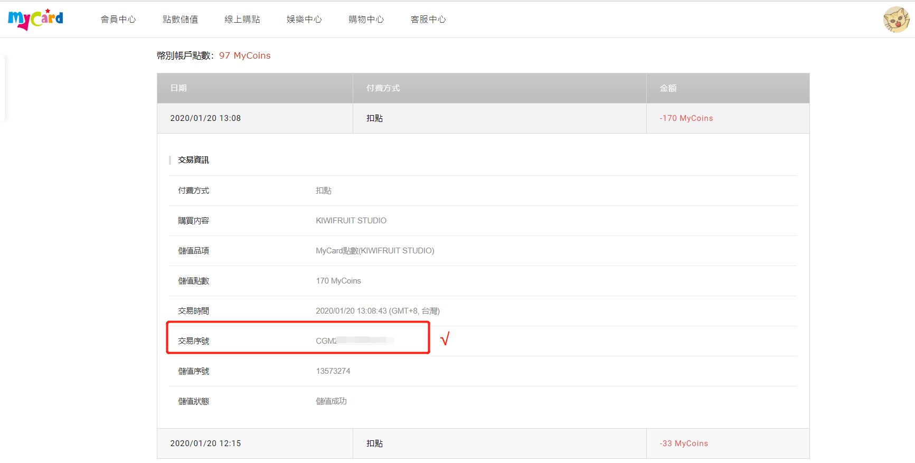Collapse the 2020/01/20 13:08 transaction row

click(x=483, y=118)
